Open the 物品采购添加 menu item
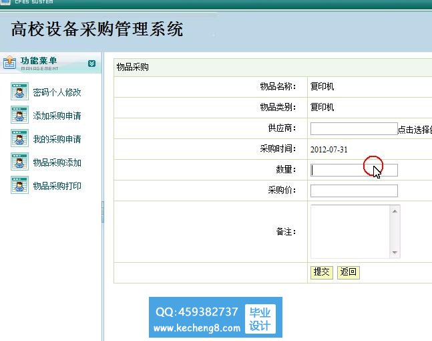The height and width of the screenshot is (341, 432). pyautogui.click(x=57, y=162)
